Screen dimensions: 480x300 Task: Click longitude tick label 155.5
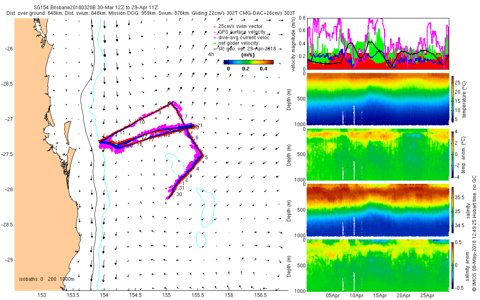pos(198,295)
